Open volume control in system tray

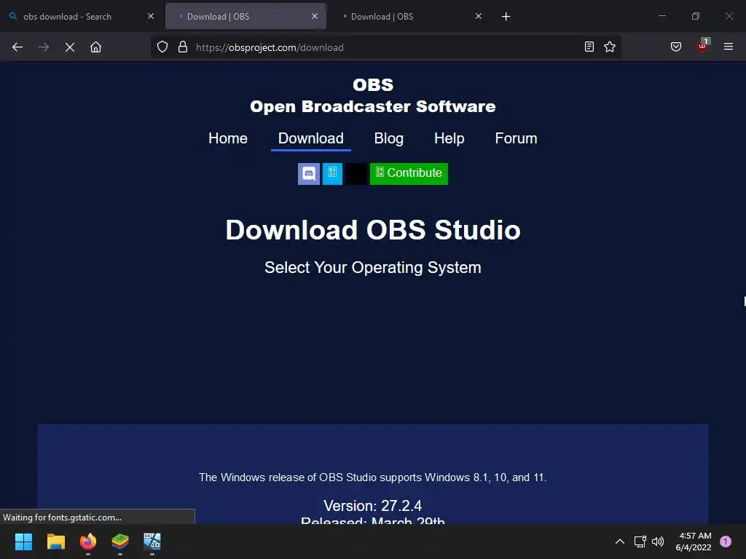658,542
